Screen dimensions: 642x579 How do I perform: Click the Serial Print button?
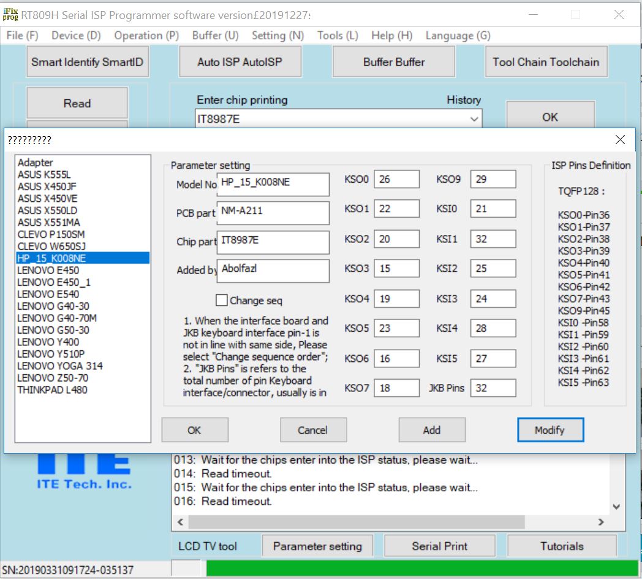440,546
